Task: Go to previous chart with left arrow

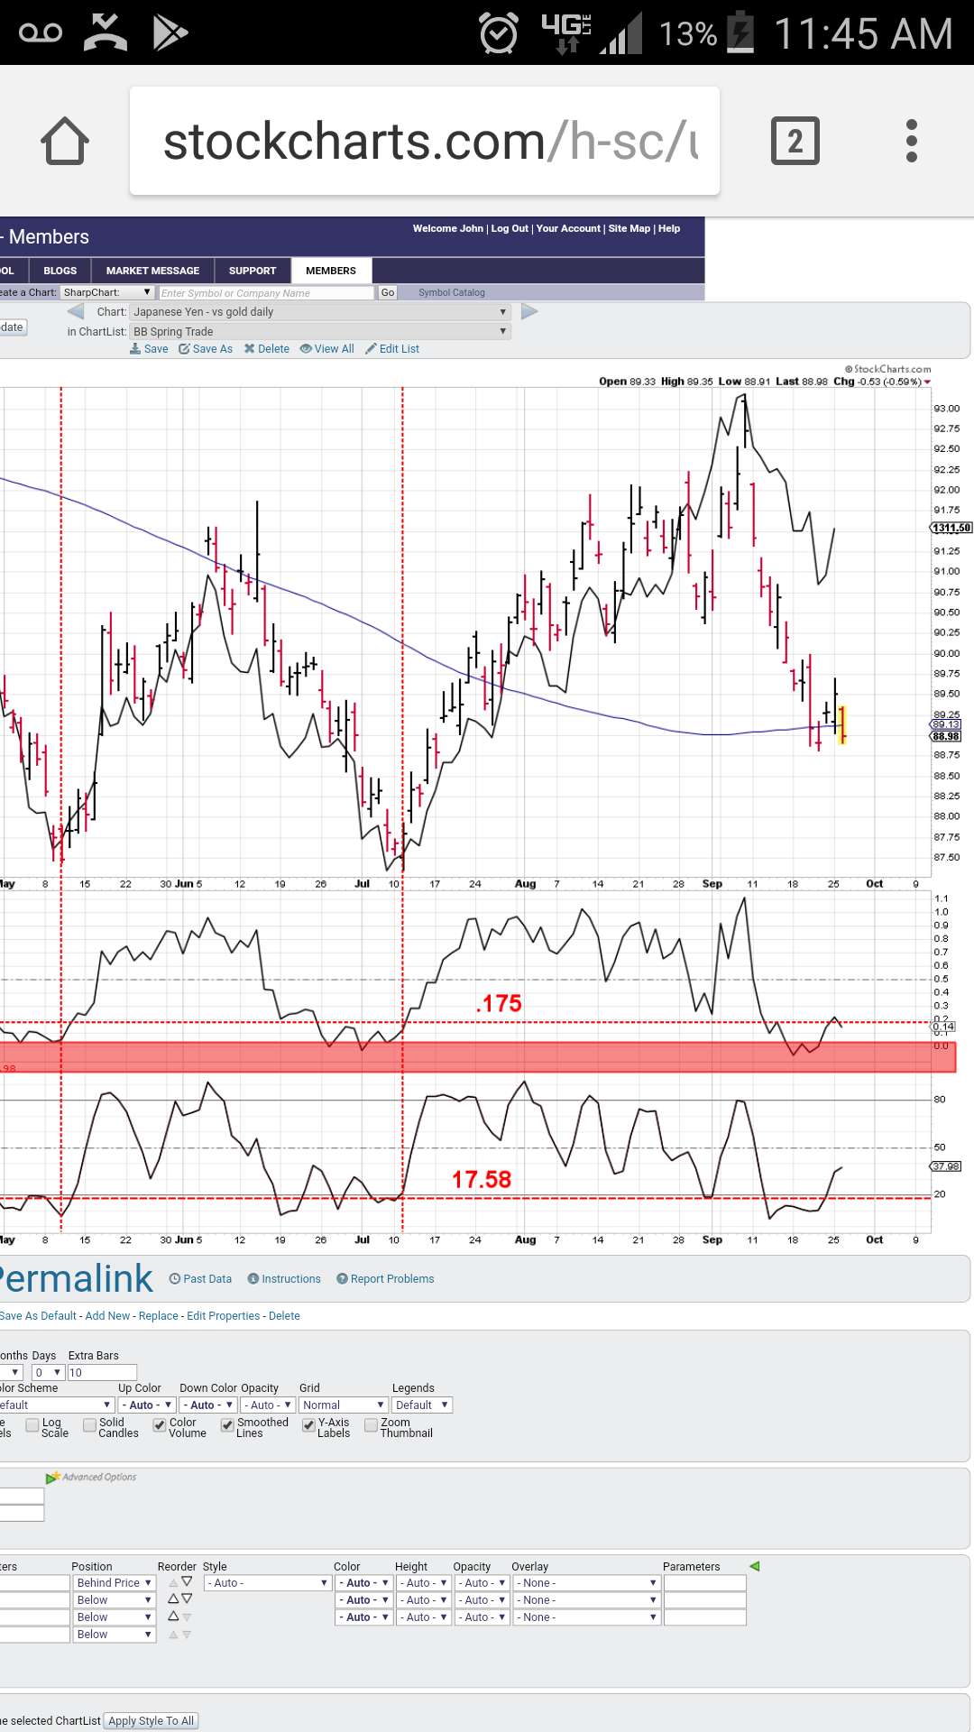Action: 76,312
